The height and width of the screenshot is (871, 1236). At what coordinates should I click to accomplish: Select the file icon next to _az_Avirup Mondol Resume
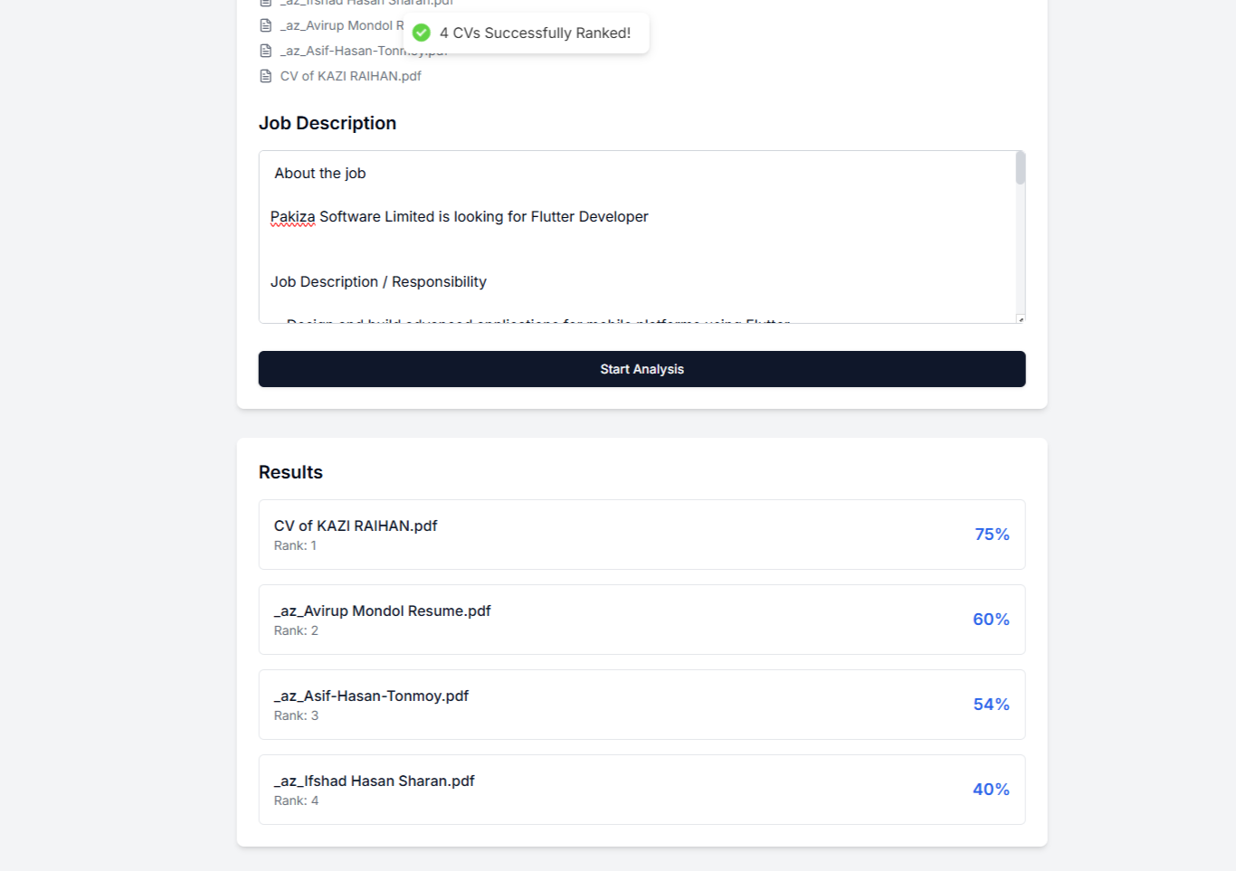pyautogui.click(x=266, y=25)
